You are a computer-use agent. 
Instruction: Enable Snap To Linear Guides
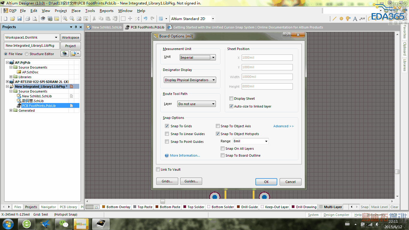coord(167,134)
